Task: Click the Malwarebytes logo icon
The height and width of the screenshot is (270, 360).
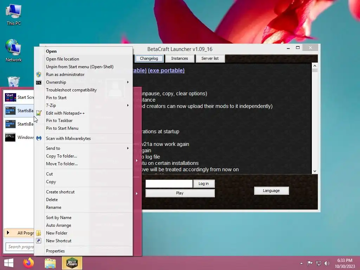Action: coord(39,138)
